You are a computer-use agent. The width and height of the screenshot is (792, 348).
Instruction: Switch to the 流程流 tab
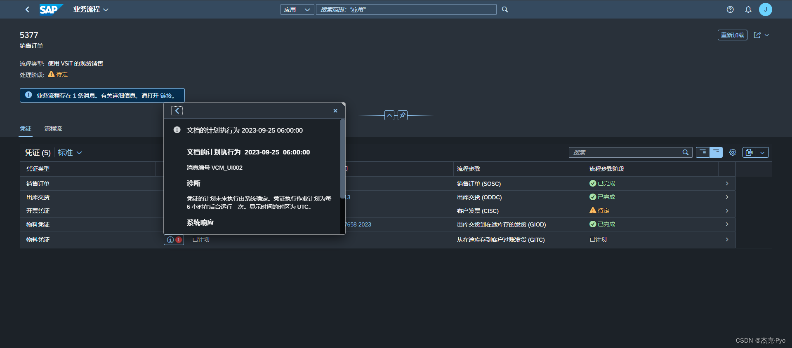(x=53, y=128)
